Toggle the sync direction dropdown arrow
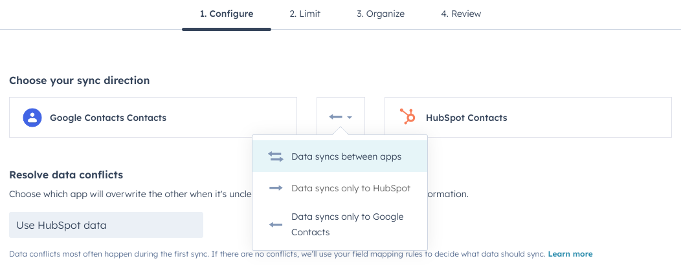Screen dimensions: 681x265 [x=350, y=117]
